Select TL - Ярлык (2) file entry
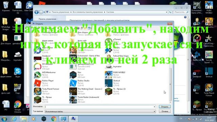Screen dimensions: 217x122 click(x=115, y=91)
